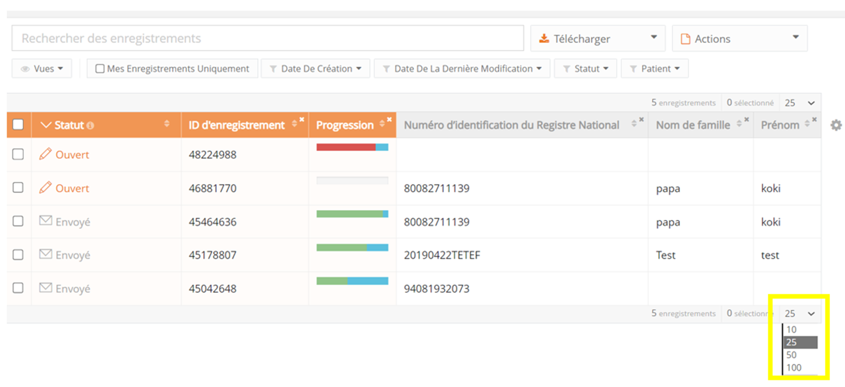This screenshot has width=845, height=387.
Task: Click the Statut column info icon
Action: point(90,126)
